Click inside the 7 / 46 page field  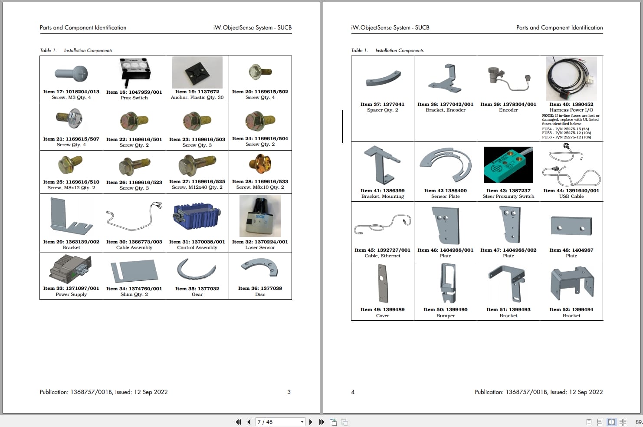273,421
